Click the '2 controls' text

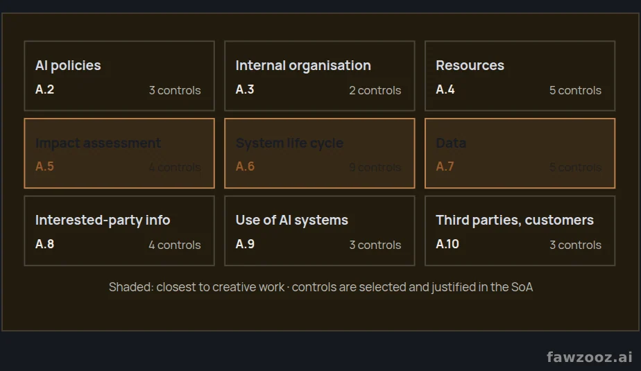coord(375,90)
